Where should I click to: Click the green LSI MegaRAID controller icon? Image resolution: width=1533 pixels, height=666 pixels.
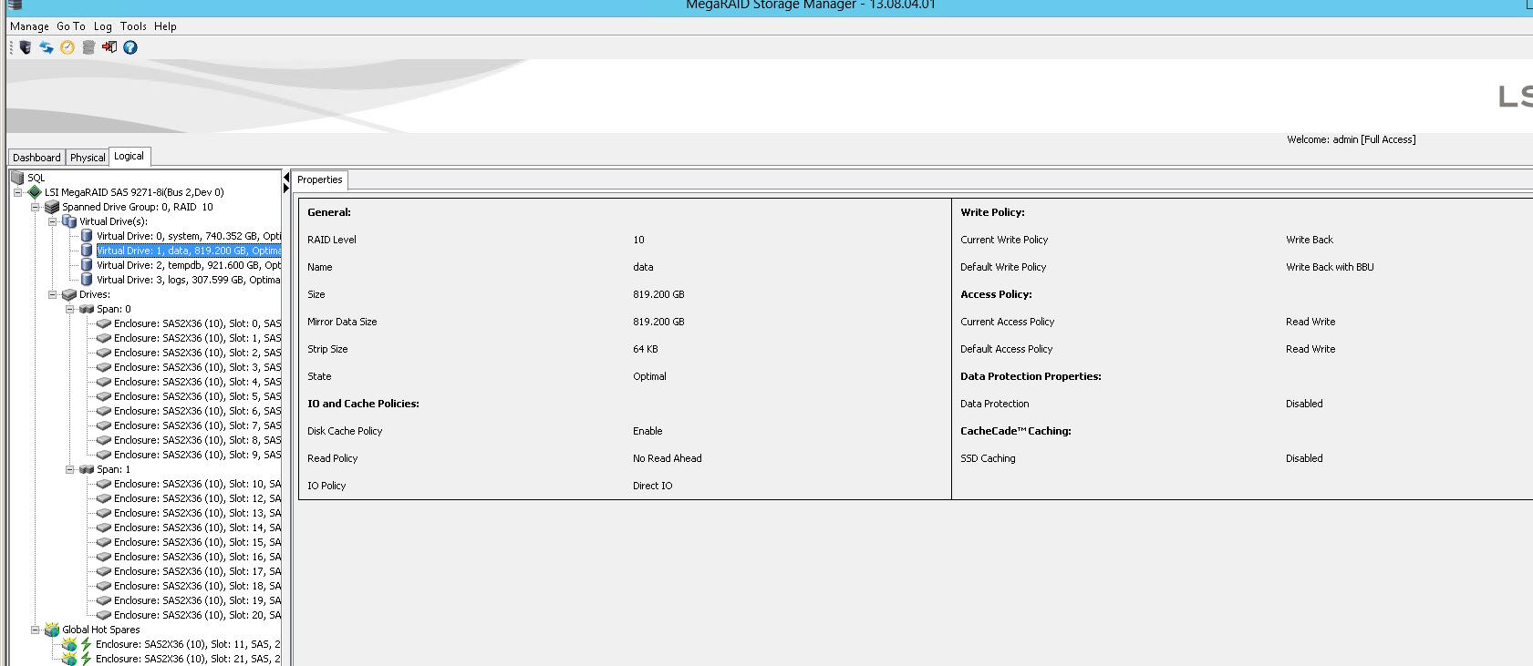pos(35,192)
